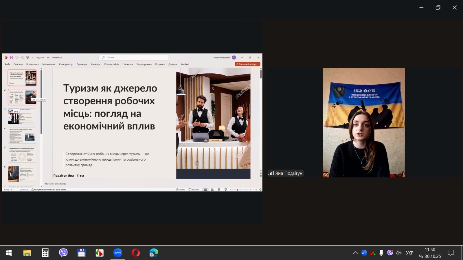Switch to Slide Sorter view icon
This screenshot has height=260, width=463.
[212, 190]
